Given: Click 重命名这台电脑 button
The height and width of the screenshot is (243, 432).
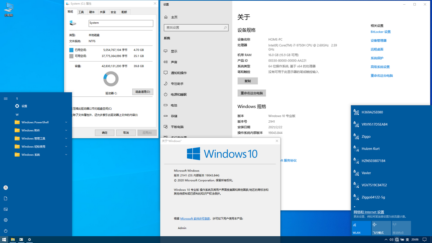Looking at the screenshot, I should 252,93.
